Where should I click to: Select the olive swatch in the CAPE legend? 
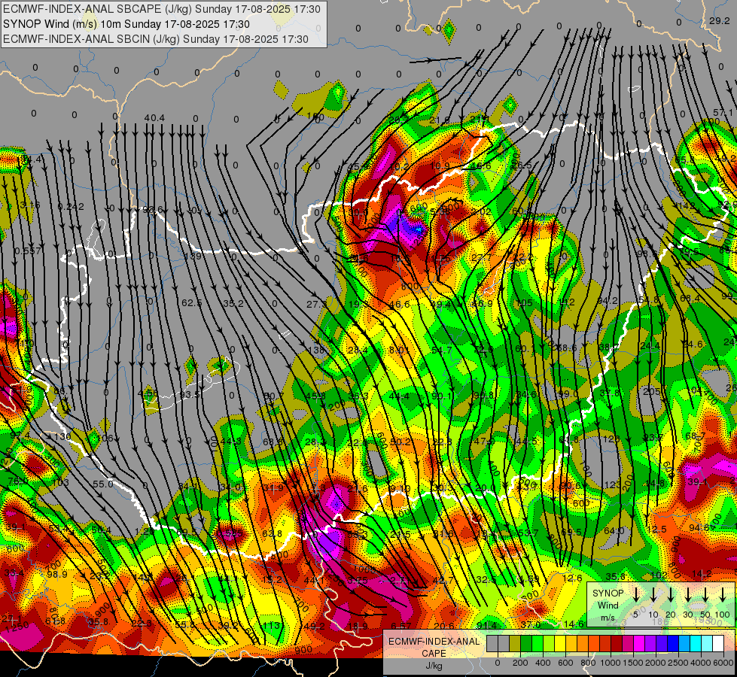(x=515, y=644)
